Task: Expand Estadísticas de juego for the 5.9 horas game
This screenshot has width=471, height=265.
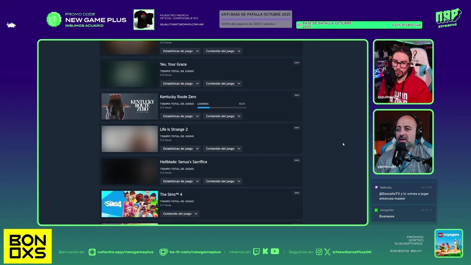Action: [x=180, y=51]
